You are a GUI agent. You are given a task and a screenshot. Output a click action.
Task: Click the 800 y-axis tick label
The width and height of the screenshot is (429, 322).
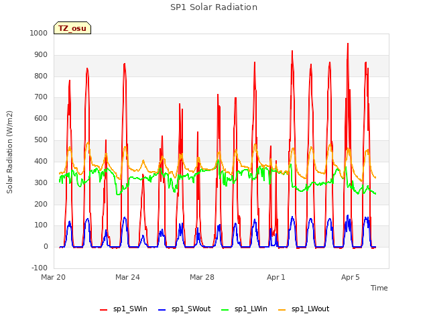pyautogui.click(x=41, y=76)
